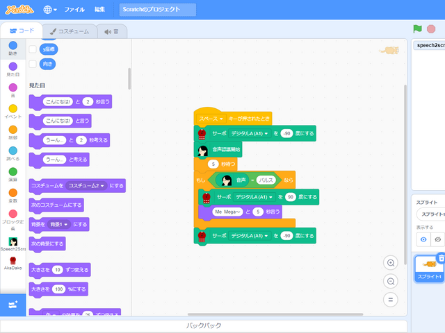Click the Scratchのプロジェクト title field
Image resolution: width=445 pixels, height=333 pixels.
point(158,10)
